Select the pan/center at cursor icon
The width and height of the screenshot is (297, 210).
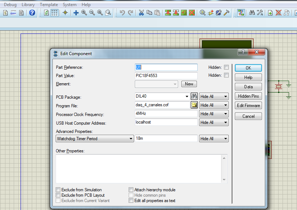(76, 13)
